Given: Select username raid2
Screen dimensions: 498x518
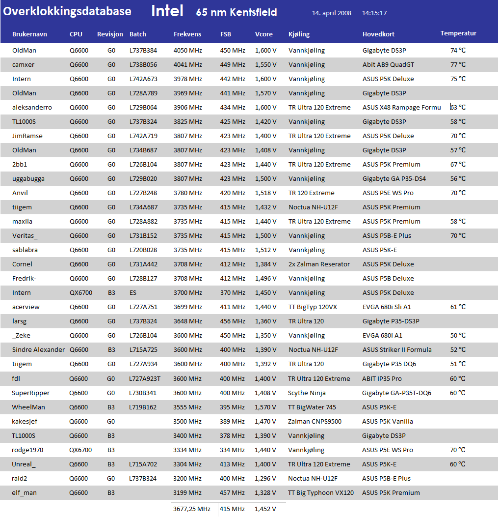Looking at the screenshot, I should 20,478.
